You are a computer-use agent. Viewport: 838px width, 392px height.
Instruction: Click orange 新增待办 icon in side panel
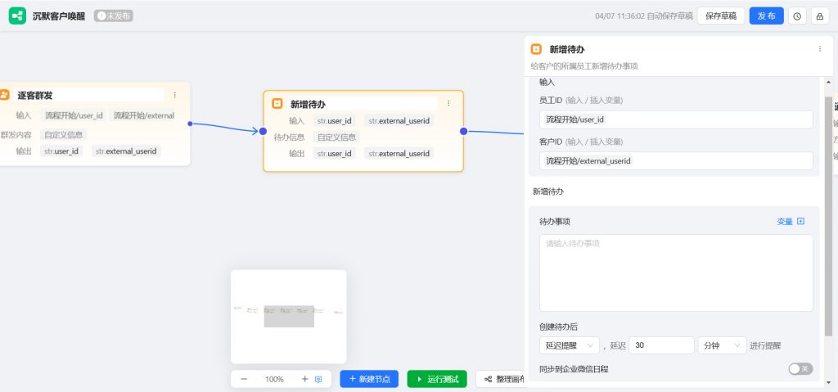(x=535, y=49)
